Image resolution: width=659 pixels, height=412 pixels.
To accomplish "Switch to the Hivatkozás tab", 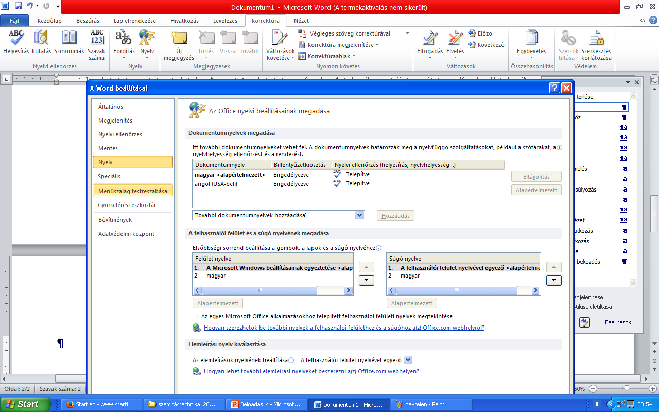I will point(184,21).
